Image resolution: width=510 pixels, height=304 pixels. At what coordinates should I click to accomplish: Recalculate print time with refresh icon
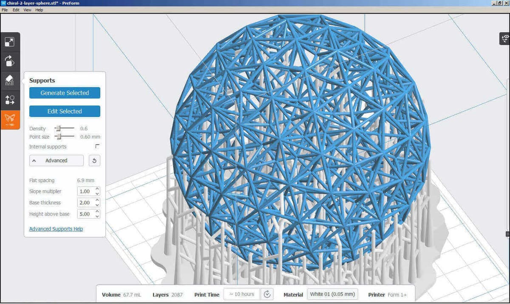(x=267, y=294)
